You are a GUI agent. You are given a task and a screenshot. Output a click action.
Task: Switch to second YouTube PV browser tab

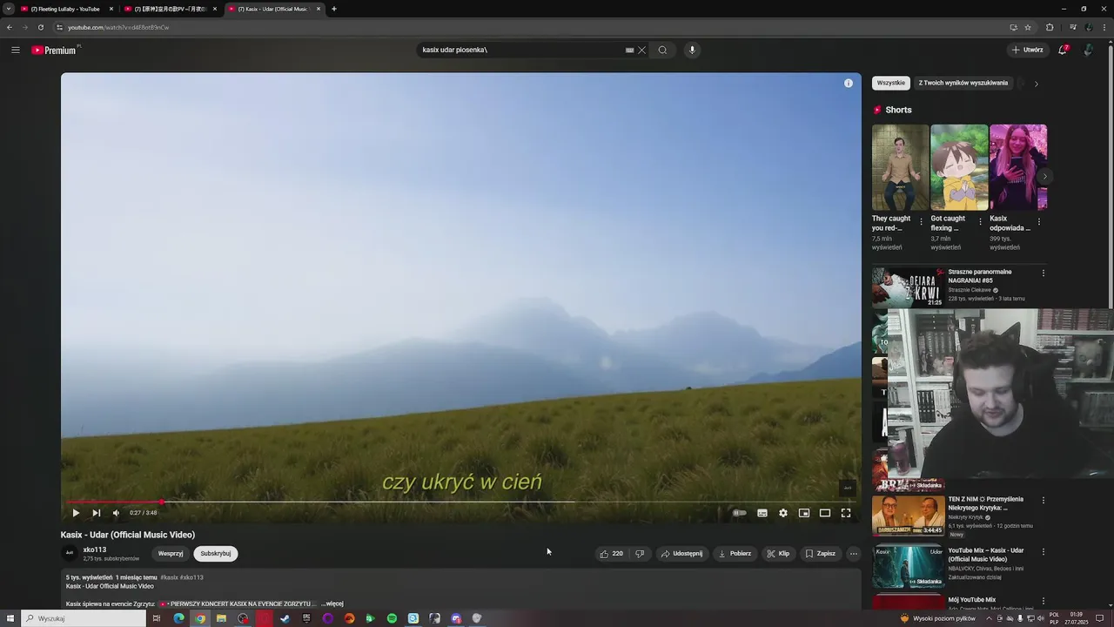pyautogui.click(x=171, y=9)
